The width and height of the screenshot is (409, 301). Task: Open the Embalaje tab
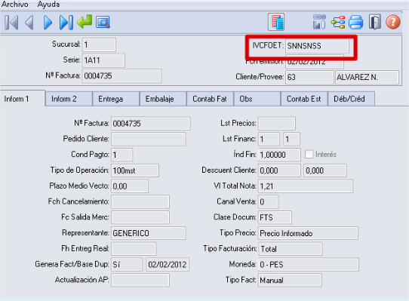[x=163, y=99]
